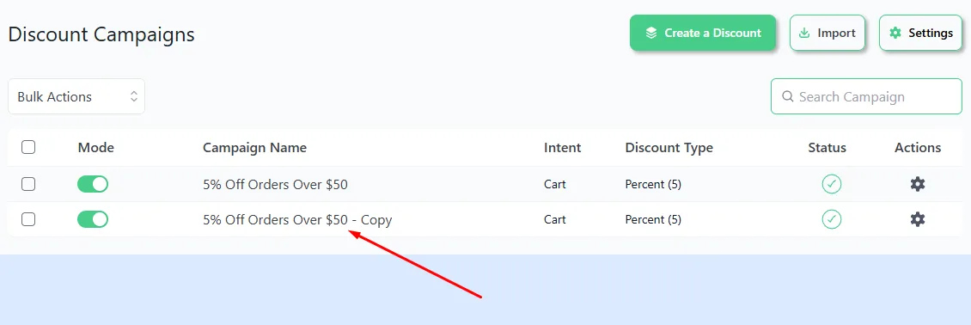Click the Import button
Image resolution: width=971 pixels, height=325 pixels.
pos(827,33)
